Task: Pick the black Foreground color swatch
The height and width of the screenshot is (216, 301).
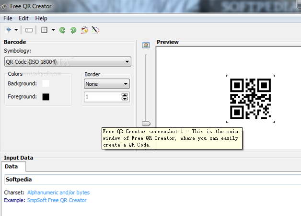Action: click(x=46, y=97)
